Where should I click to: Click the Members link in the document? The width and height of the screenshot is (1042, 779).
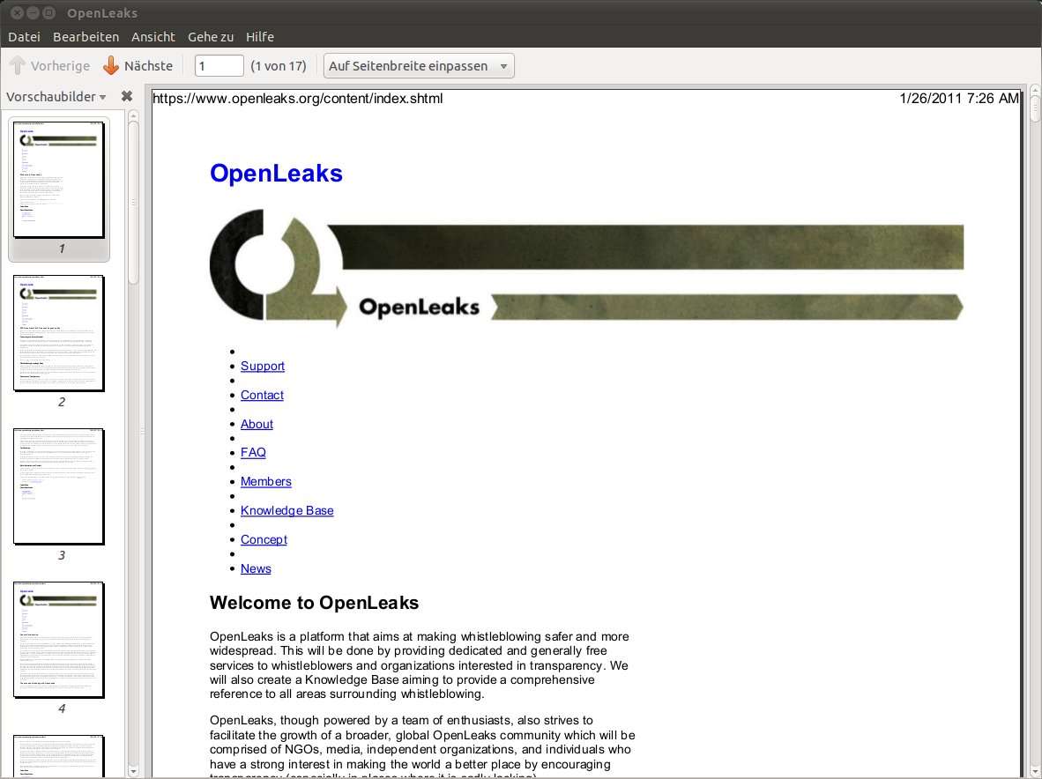pyautogui.click(x=265, y=481)
